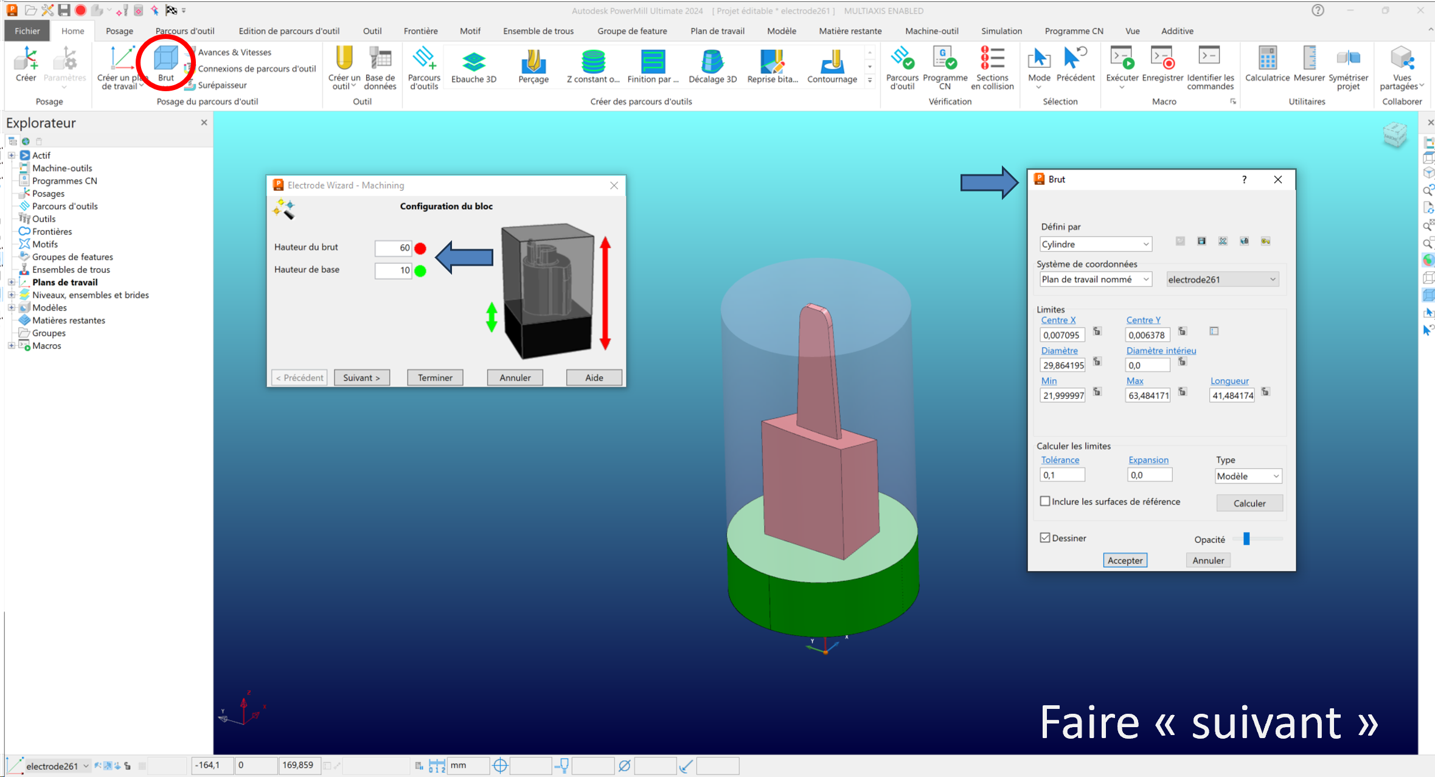The width and height of the screenshot is (1435, 777).
Task: Open the Type Modèle dropdown
Action: click(x=1248, y=476)
